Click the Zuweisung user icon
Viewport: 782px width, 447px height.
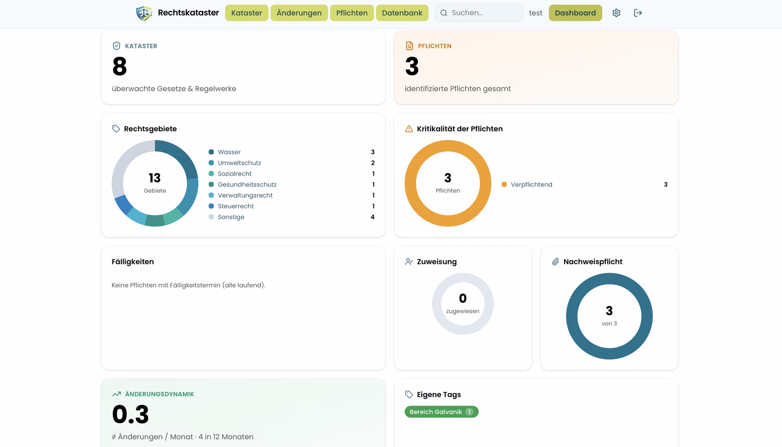coord(409,262)
